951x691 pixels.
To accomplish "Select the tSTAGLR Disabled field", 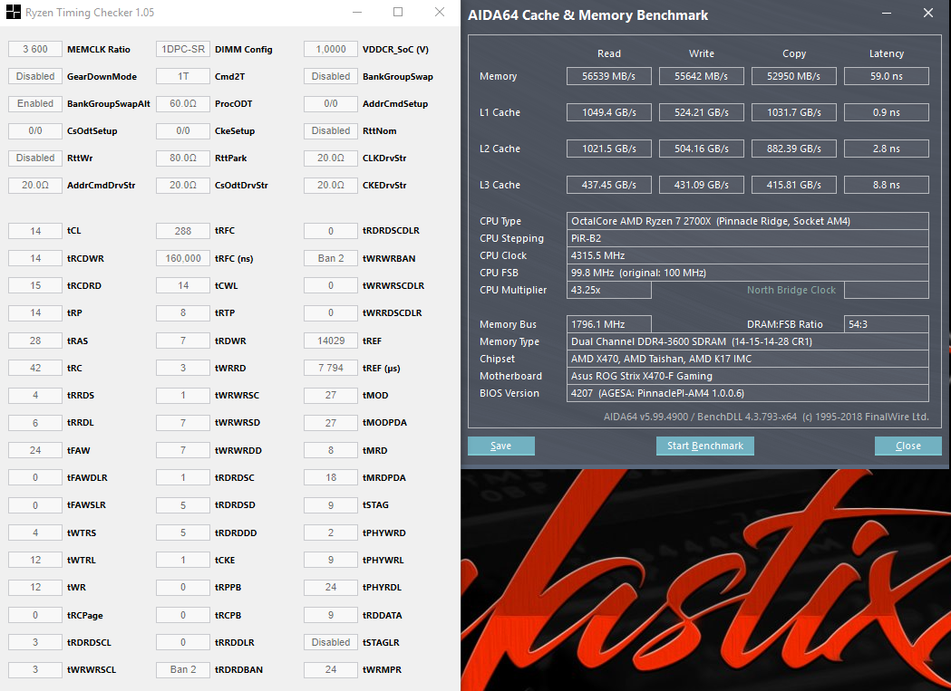I will 331,642.
